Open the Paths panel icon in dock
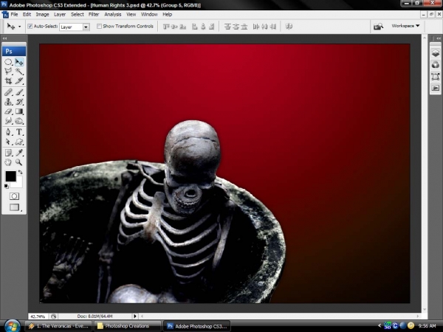The image size is (443, 332). (x=436, y=77)
